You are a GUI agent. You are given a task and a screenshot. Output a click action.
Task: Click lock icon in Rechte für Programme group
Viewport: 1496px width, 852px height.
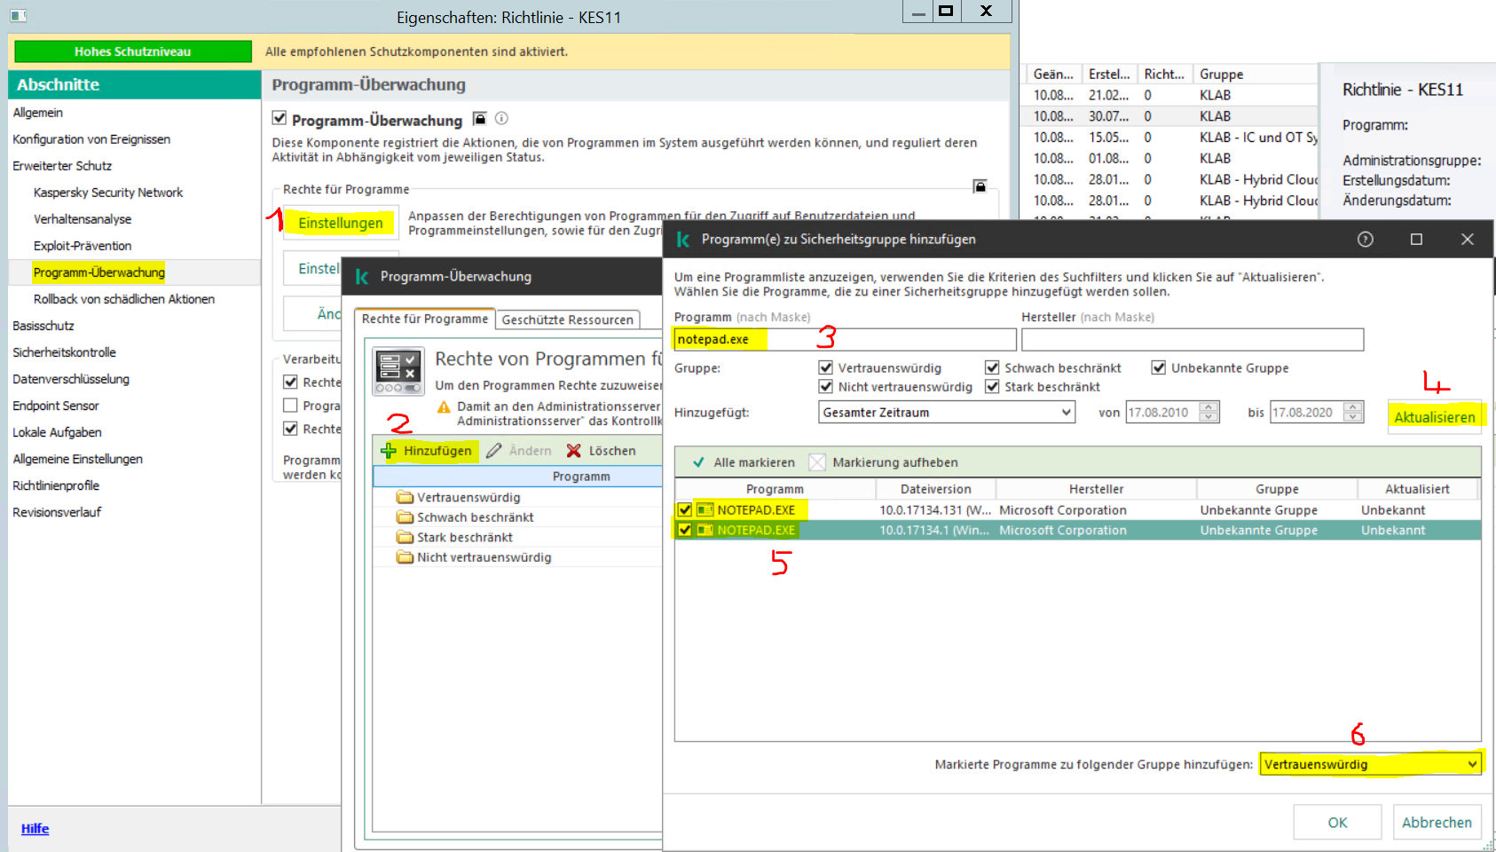tap(980, 186)
